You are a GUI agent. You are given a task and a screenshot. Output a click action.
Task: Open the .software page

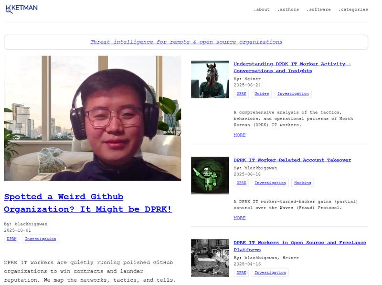coord(318,9)
